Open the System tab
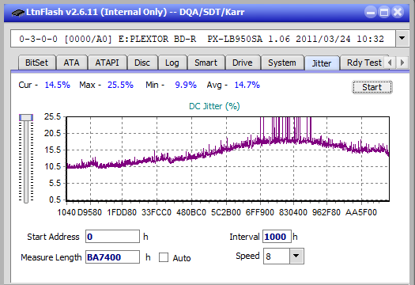 pyautogui.click(x=282, y=63)
